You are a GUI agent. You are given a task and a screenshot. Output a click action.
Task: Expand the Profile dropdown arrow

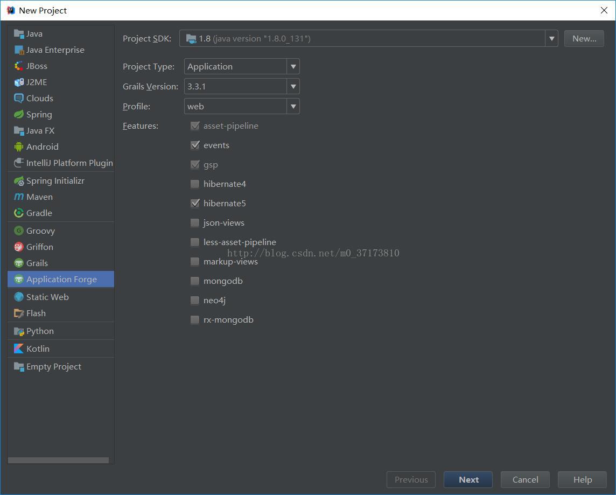(293, 107)
